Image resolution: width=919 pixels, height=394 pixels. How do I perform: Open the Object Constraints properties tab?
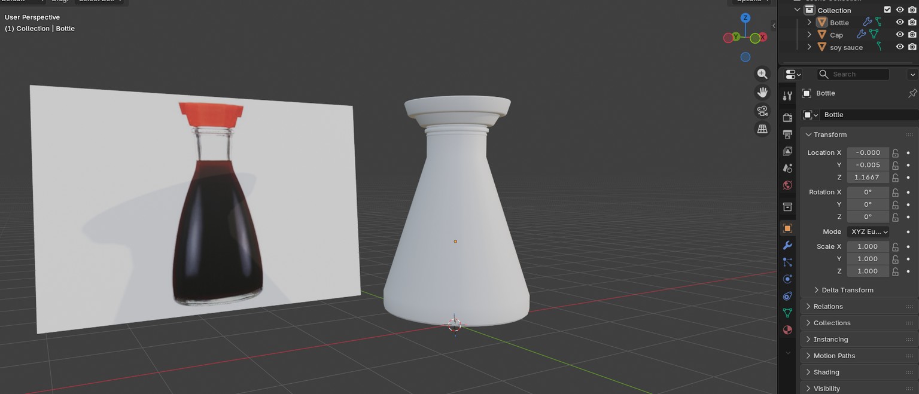click(x=787, y=296)
